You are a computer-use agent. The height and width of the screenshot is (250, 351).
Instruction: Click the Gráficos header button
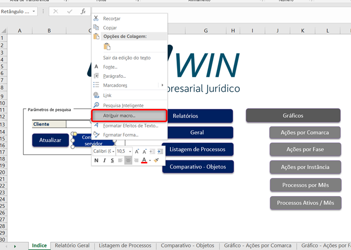pos(293,116)
